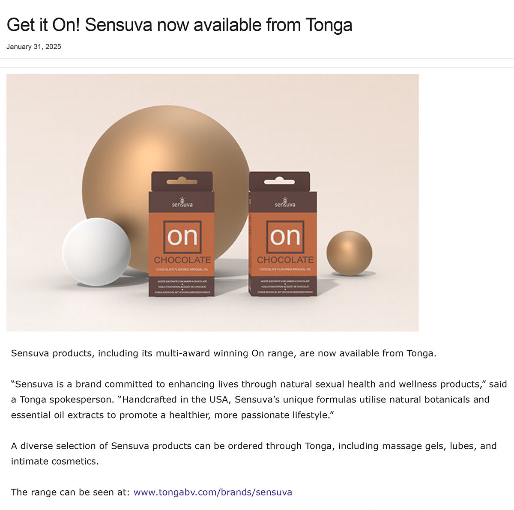The height and width of the screenshot is (510, 514).
Task: Click the "The range can be seen at:" text
Action: (70, 492)
